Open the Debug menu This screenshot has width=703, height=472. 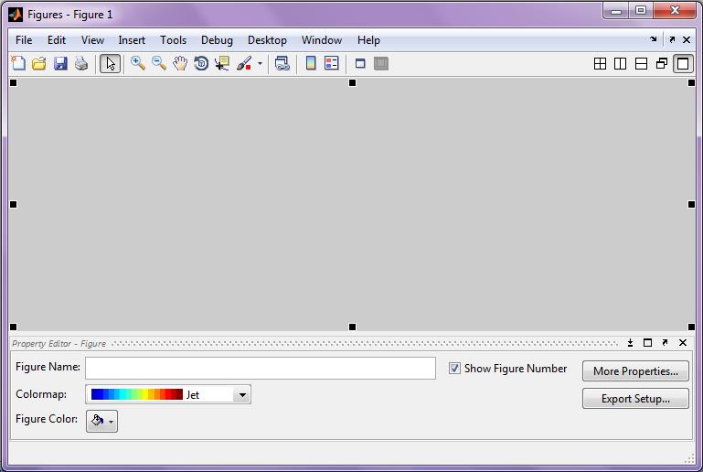coord(217,40)
